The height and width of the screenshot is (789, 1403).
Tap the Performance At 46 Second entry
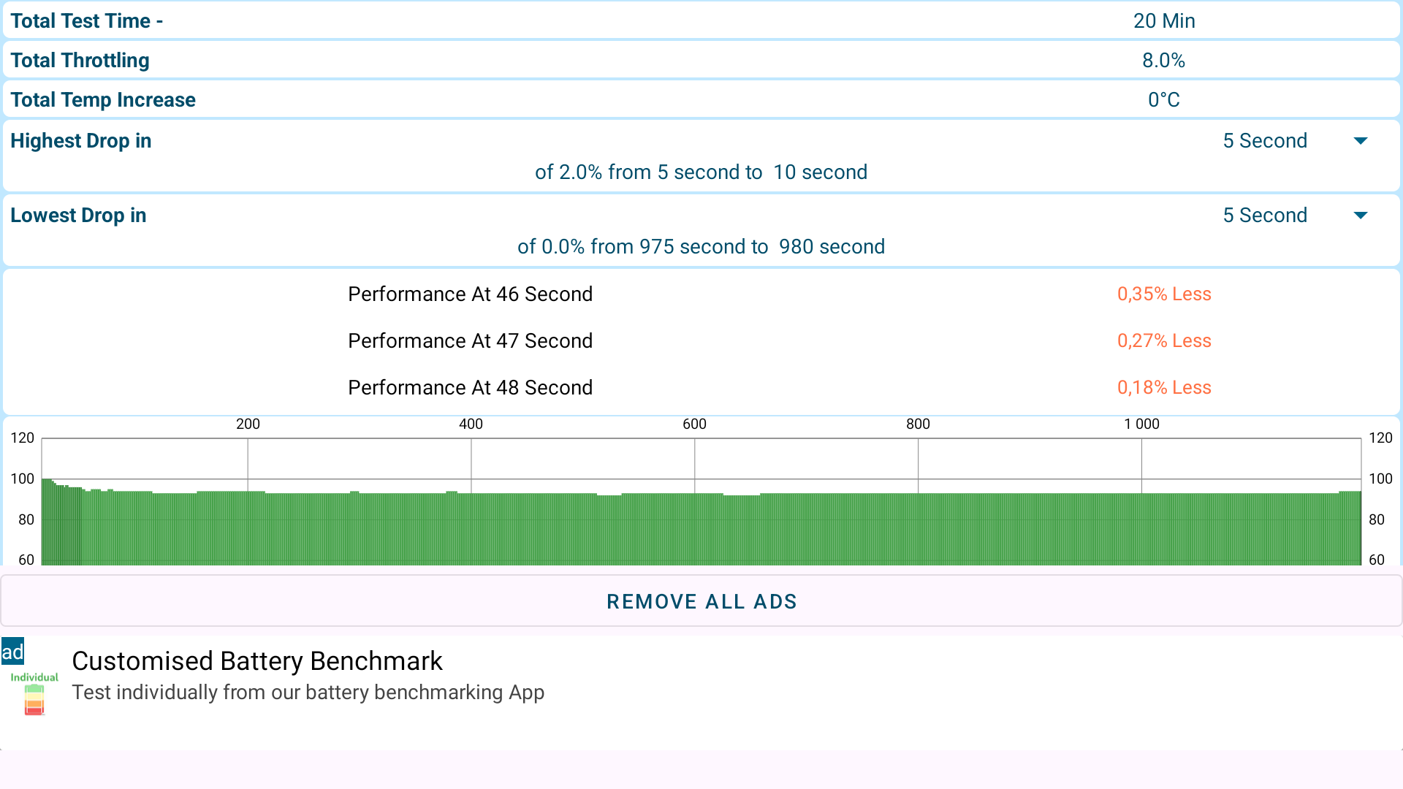point(470,294)
